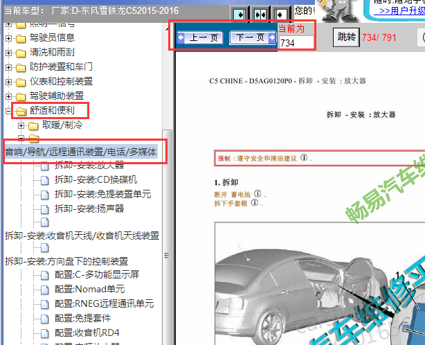Click document icon beside 免提套件

pyautogui.click(x=45, y=319)
